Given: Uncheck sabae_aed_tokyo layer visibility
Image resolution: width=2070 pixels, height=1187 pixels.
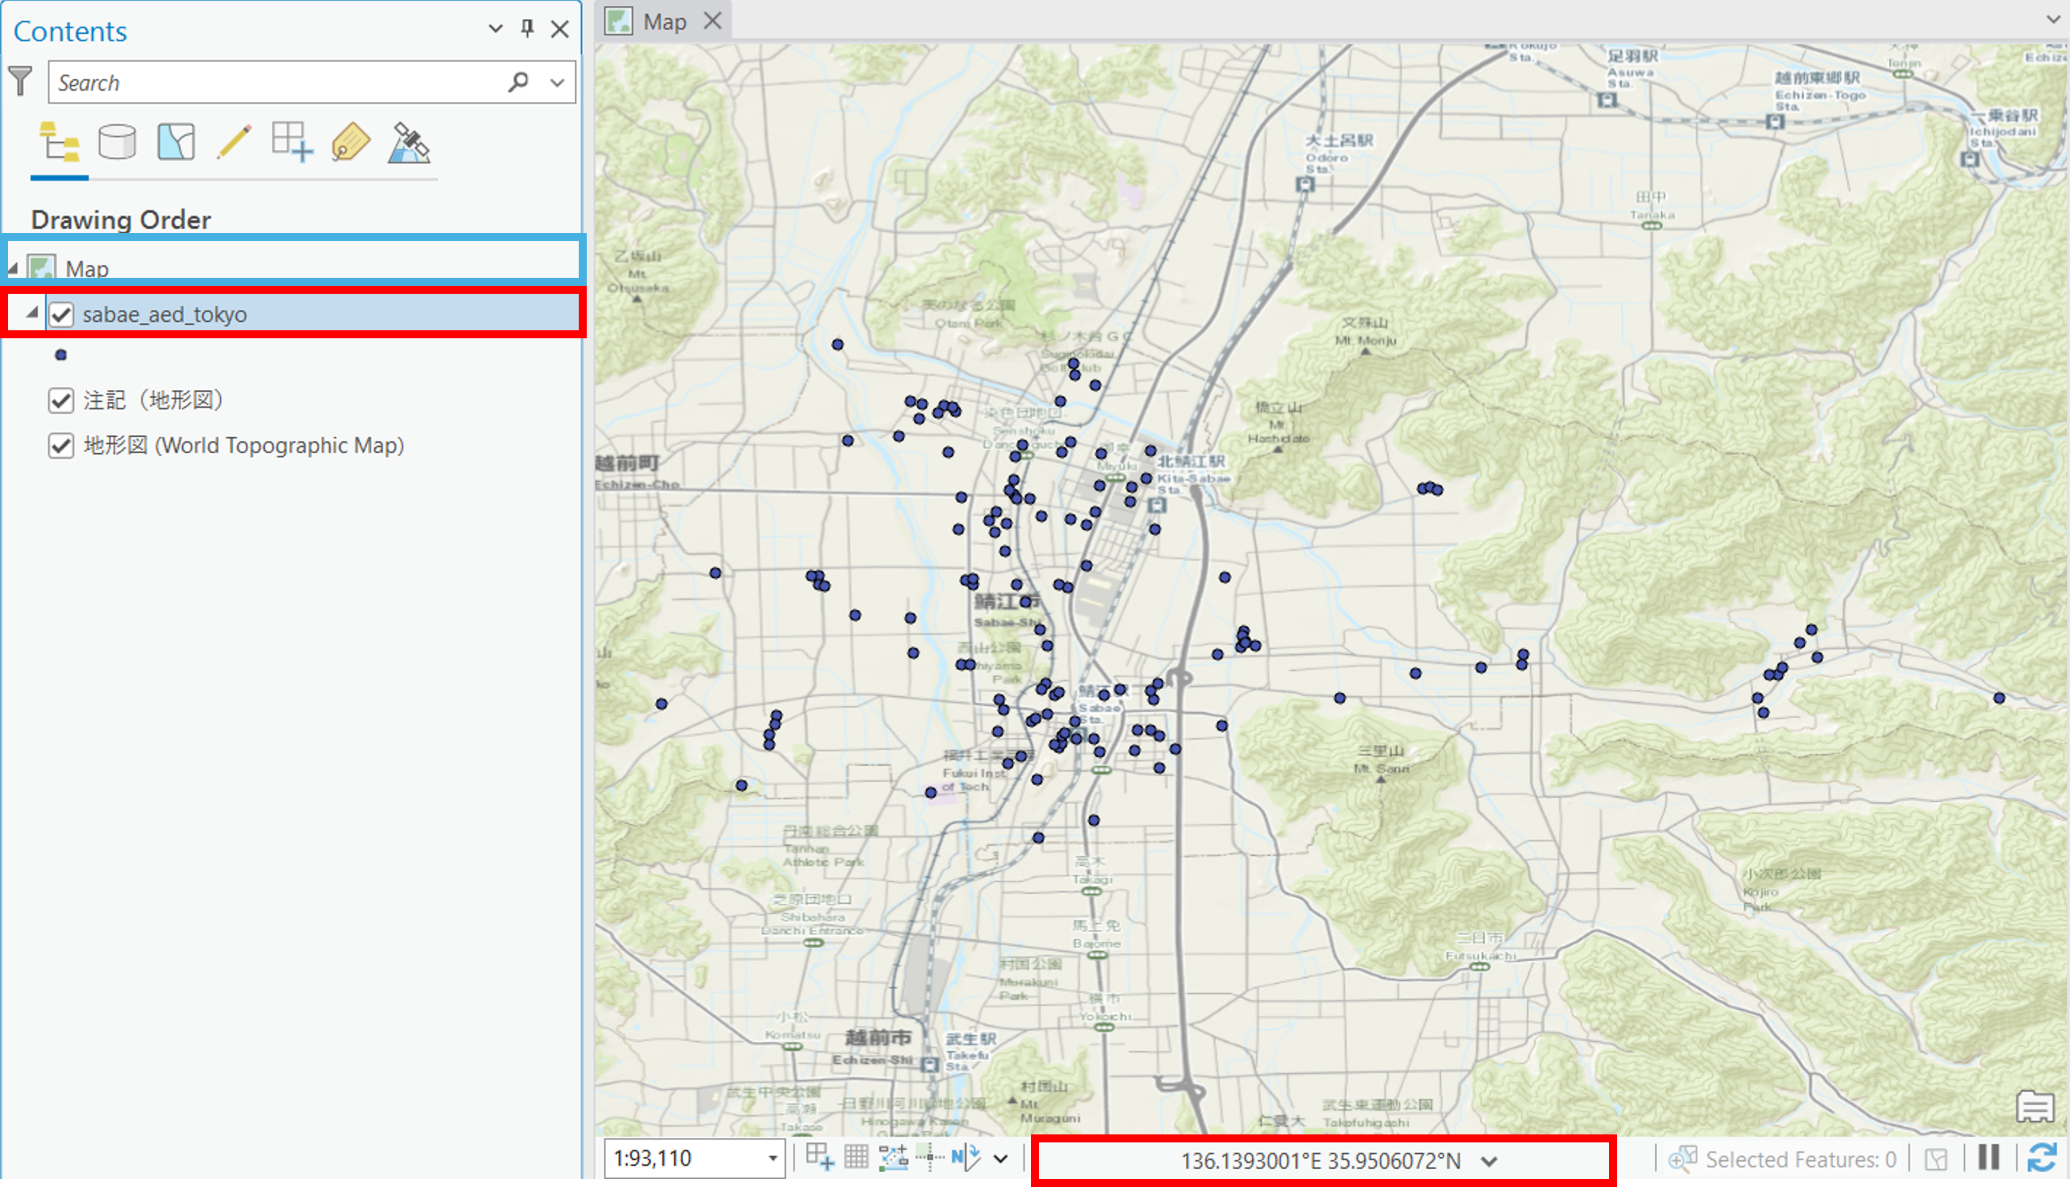Looking at the screenshot, I should pyautogui.click(x=61, y=315).
